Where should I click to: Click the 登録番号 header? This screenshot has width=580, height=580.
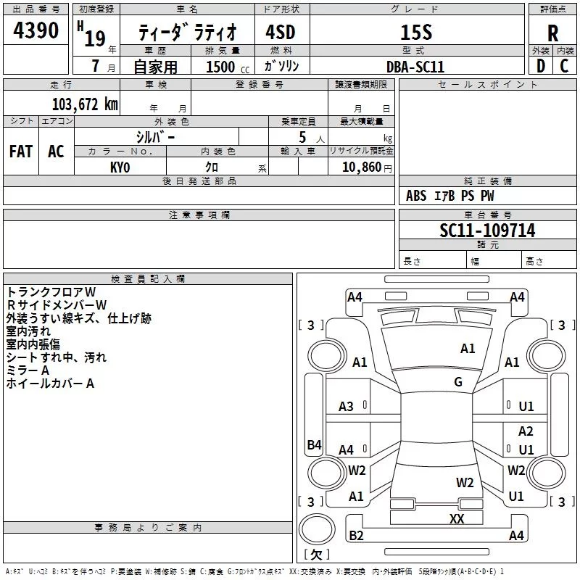point(260,85)
